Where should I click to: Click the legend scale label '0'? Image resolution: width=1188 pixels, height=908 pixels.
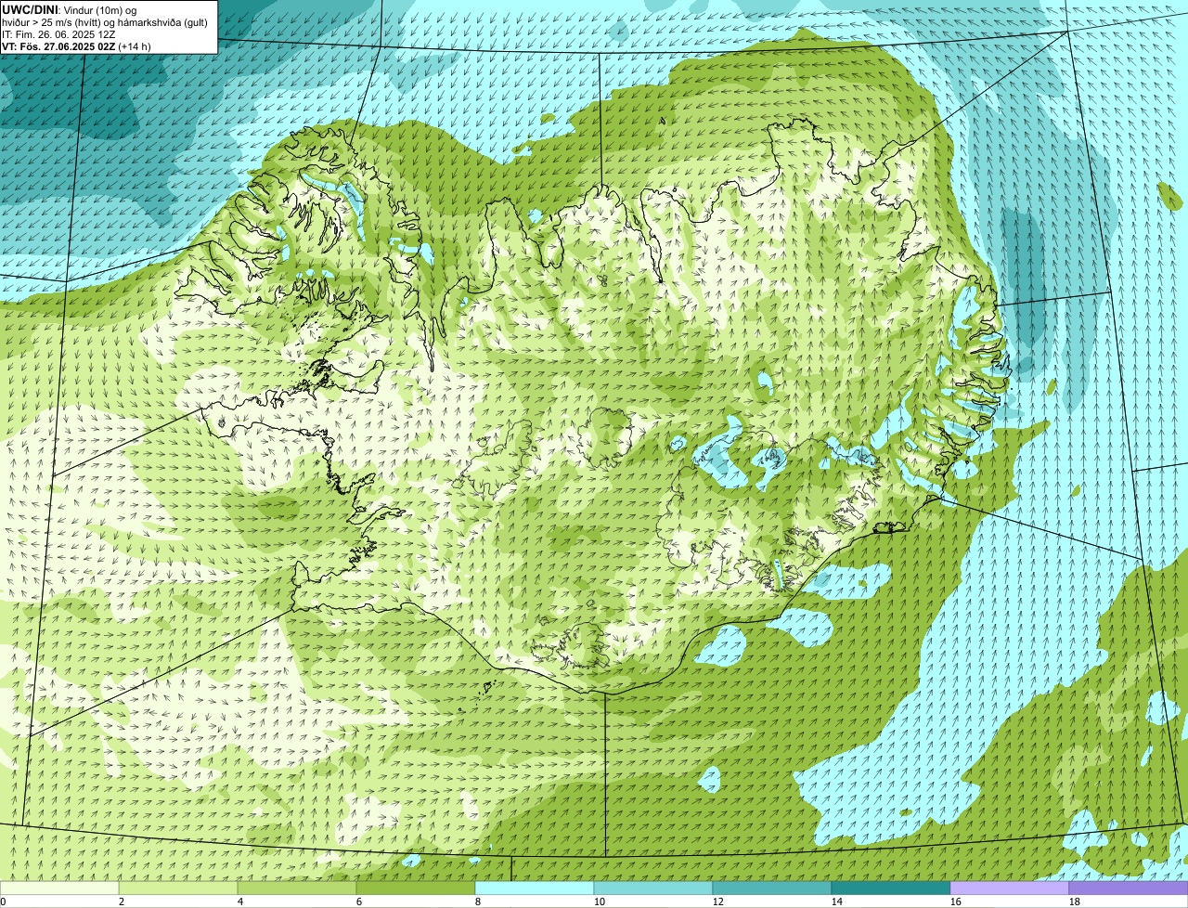(3, 902)
